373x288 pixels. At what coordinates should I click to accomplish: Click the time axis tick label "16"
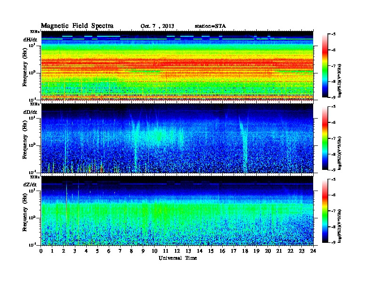(222, 251)
